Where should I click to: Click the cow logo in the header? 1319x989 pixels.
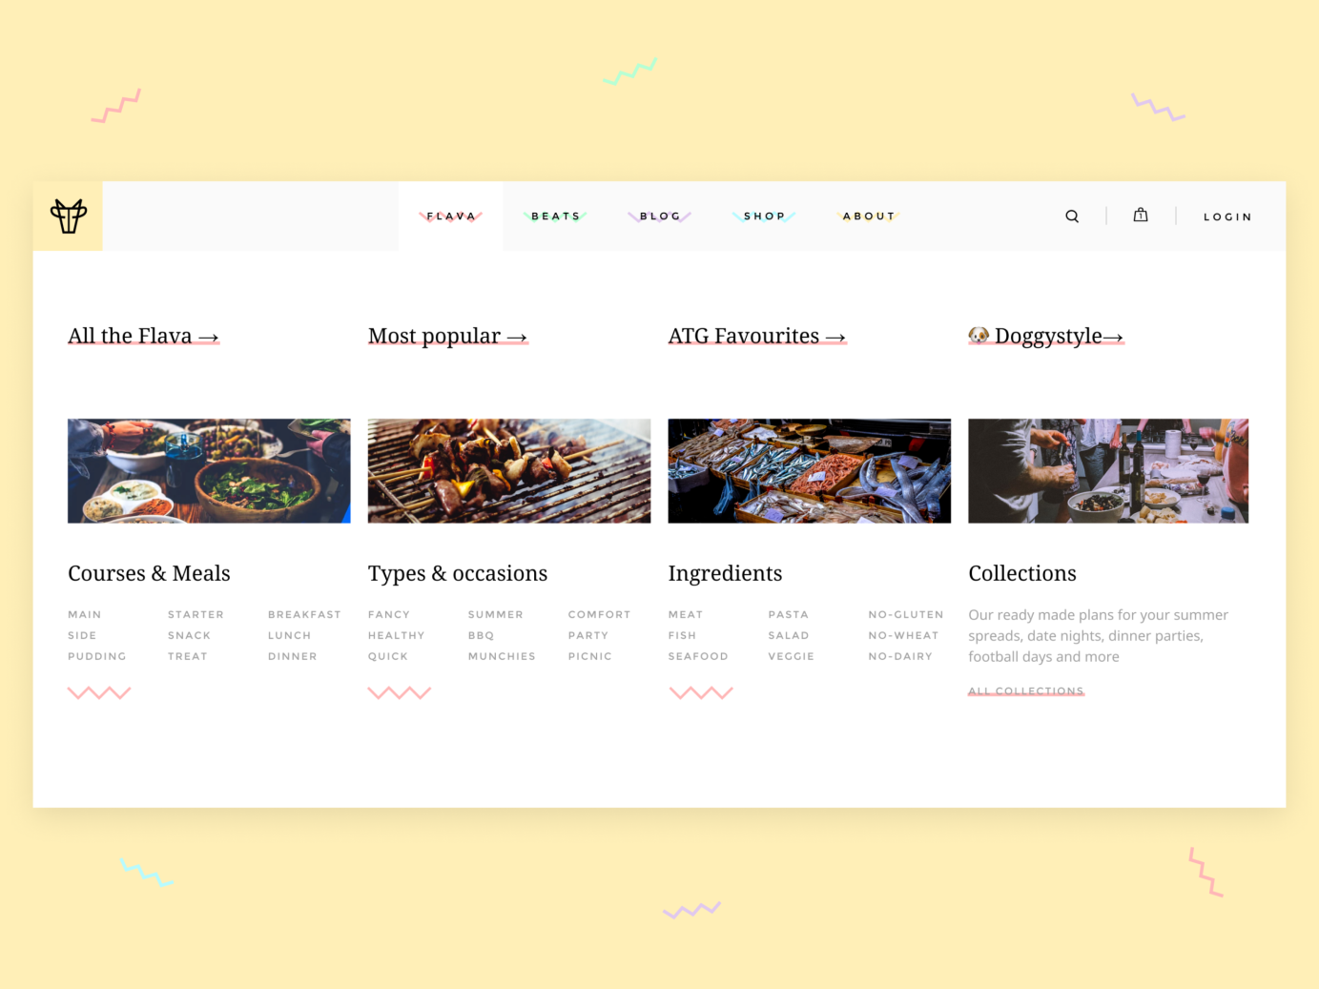(68, 216)
